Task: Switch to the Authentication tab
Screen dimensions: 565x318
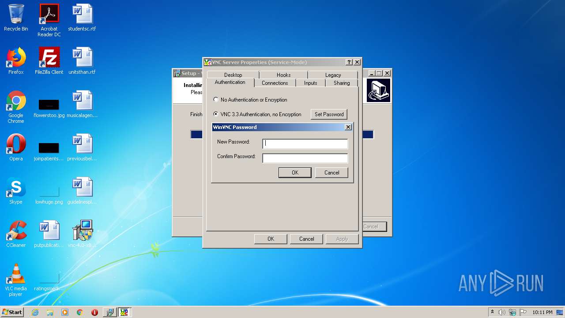Action: coord(230,83)
